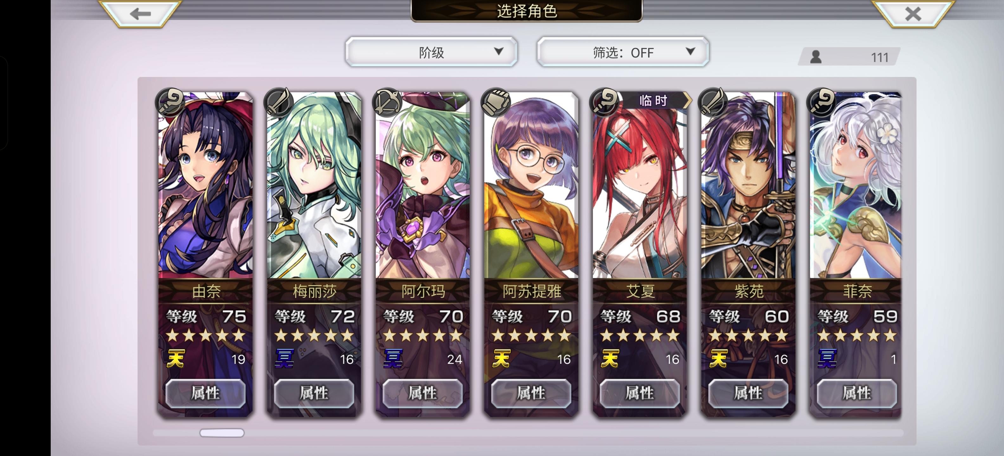This screenshot has width=1004, height=456.
Task: Click the bow class icon on 阿尔玛's card
Action: 387,102
